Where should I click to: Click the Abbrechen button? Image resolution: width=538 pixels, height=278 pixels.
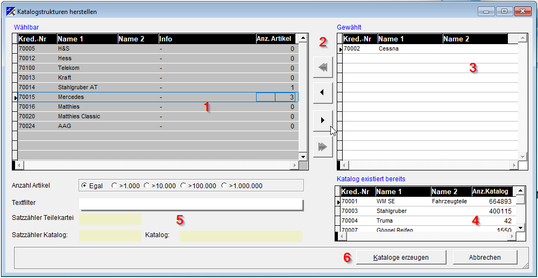click(x=485, y=258)
